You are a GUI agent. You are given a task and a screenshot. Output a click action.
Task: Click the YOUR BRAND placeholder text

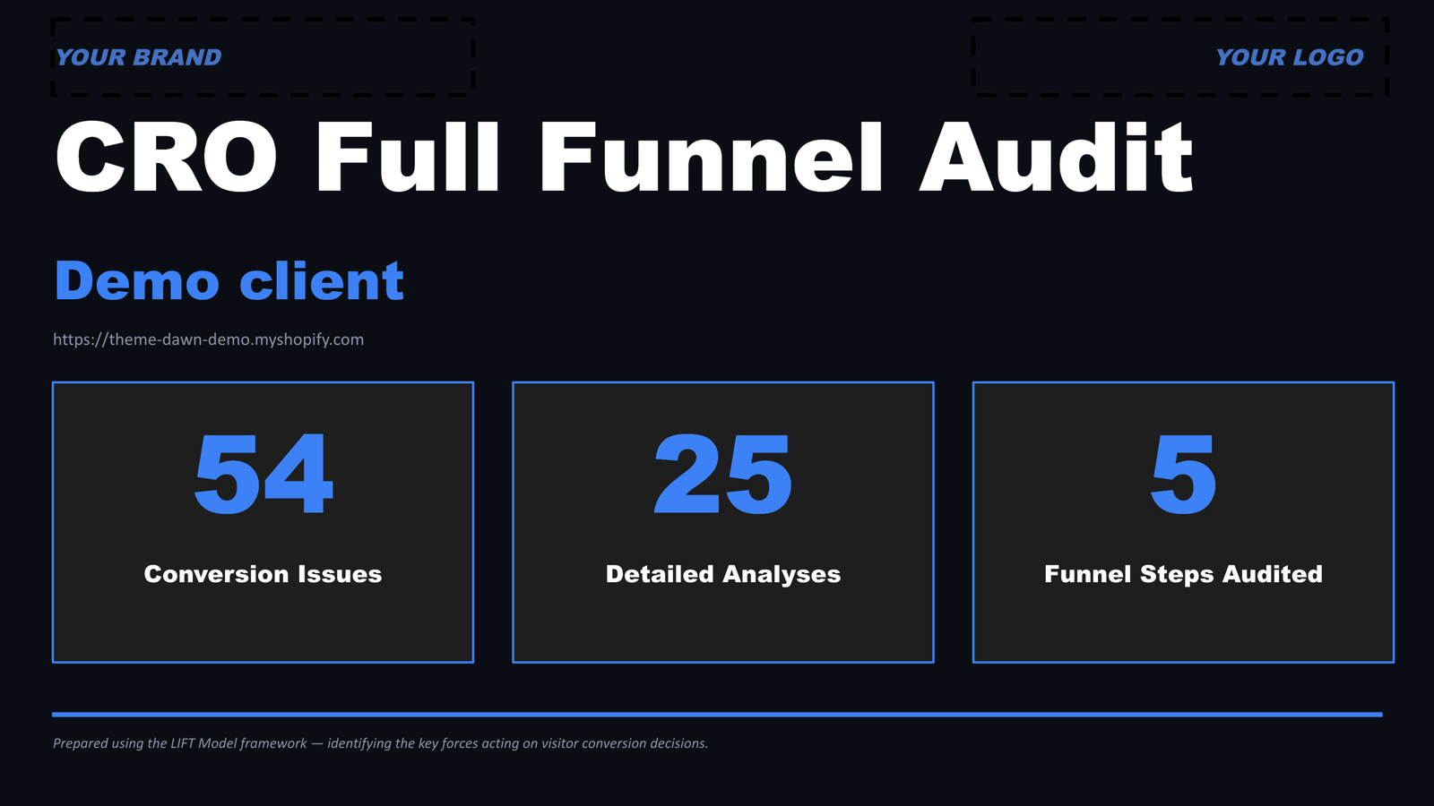pos(138,57)
